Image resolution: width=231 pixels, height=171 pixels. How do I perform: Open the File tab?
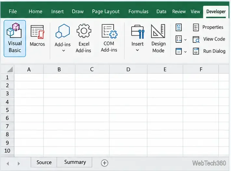point(13,11)
